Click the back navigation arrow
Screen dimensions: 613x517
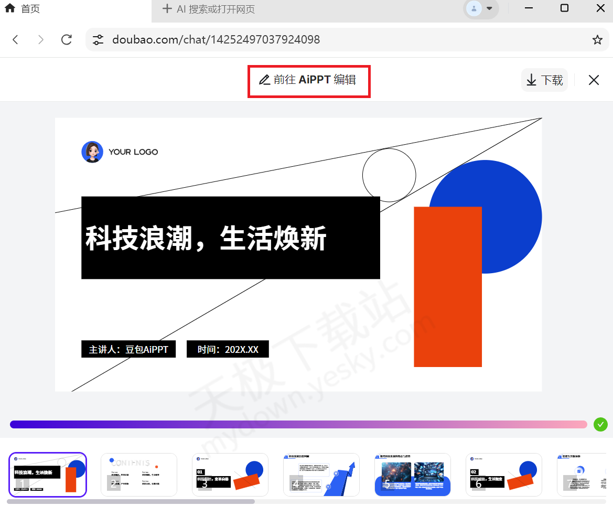point(15,39)
